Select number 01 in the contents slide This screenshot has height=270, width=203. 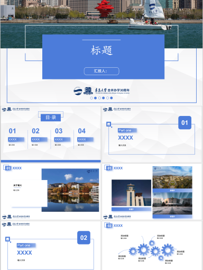(12, 131)
